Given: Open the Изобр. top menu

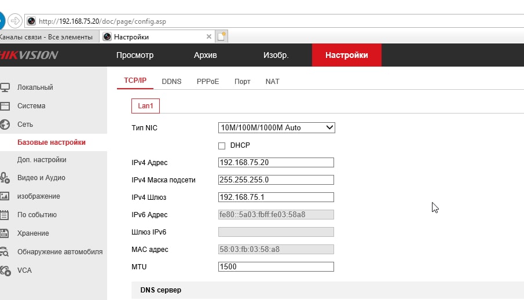Looking at the screenshot, I should (276, 55).
